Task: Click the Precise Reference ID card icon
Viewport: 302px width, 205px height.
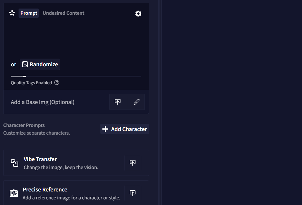Action: [x=14, y=193]
